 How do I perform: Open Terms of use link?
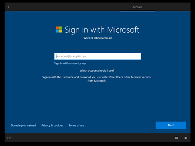pos(76,126)
